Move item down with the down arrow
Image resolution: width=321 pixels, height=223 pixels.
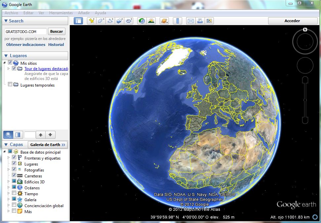coord(50,135)
